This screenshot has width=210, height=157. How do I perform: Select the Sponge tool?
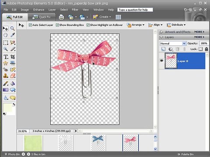13,98
